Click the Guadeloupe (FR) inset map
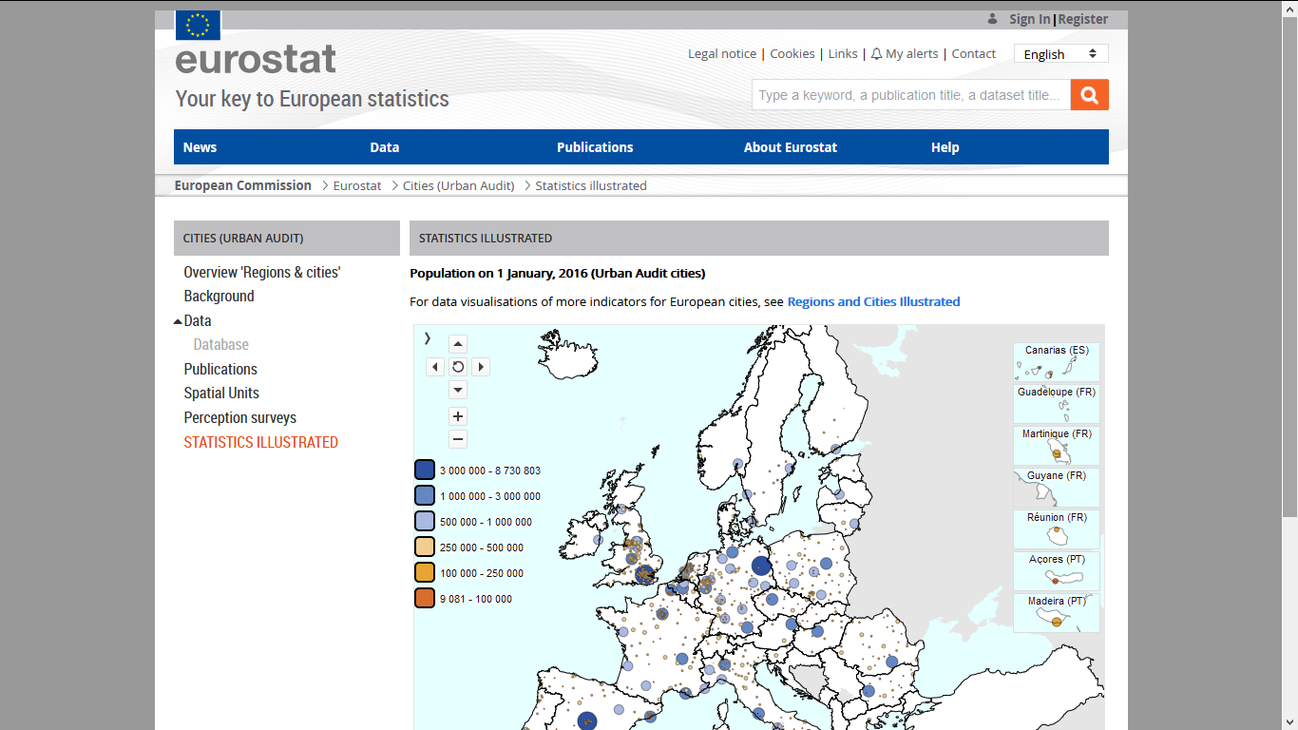This screenshot has width=1298, height=730. pos(1057,404)
